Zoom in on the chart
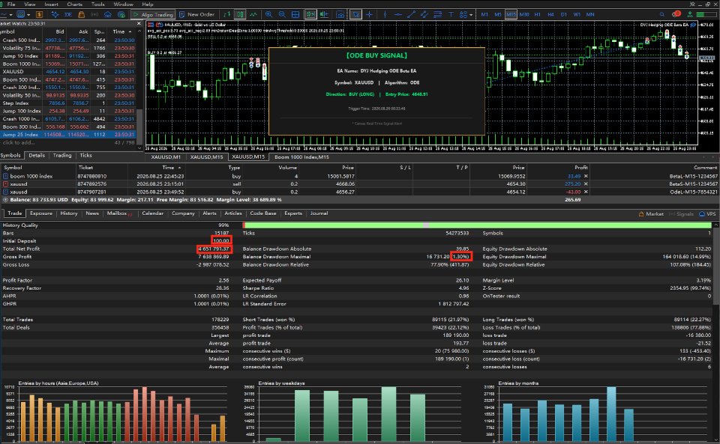 pyautogui.click(x=268, y=15)
